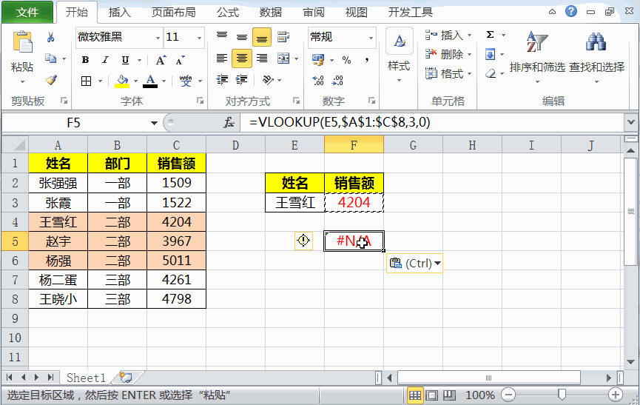640x405 pixels.
Task: Toggle top vertical alignment
Action: pyautogui.click(x=222, y=37)
